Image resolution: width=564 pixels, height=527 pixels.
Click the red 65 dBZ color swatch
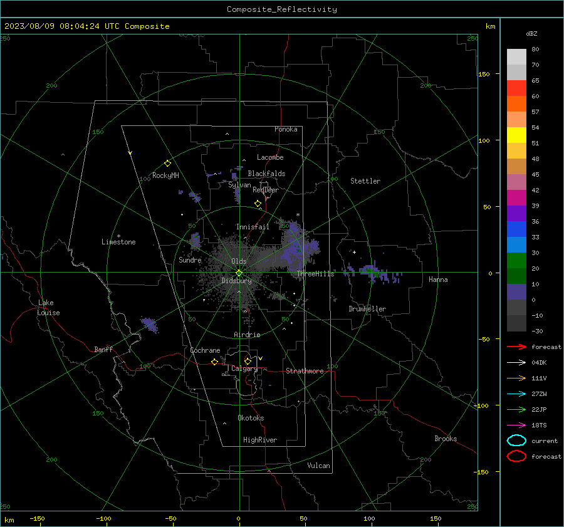click(516, 88)
